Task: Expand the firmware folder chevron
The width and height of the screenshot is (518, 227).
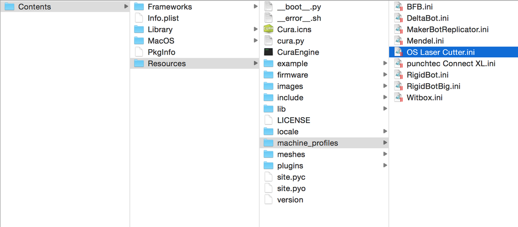Action: point(385,75)
